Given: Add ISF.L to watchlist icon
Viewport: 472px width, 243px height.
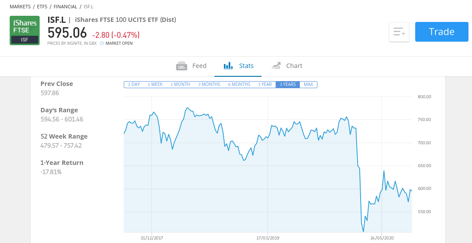Looking at the screenshot, I should (399, 32).
